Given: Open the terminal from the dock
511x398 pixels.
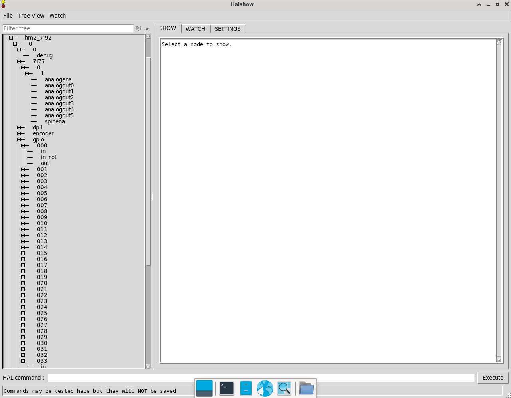Looking at the screenshot, I should 227,388.
